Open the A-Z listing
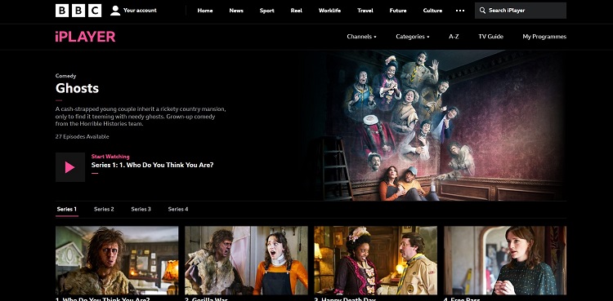613x301 pixels. [454, 37]
